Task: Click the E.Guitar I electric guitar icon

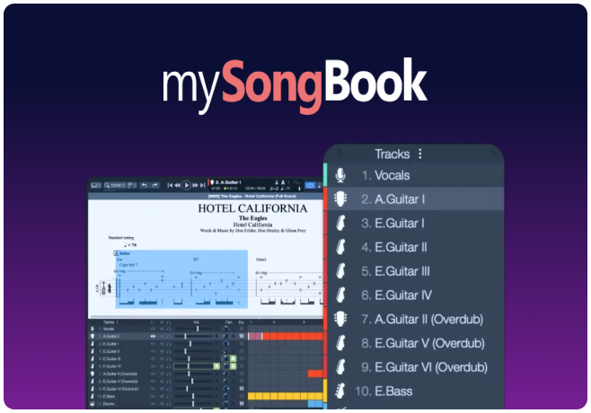Action: pyautogui.click(x=340, y=223)
